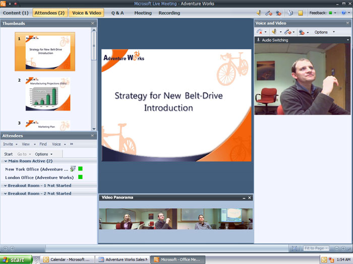The image size is (353, 264).
Task: Select slide 2 Manufacturing Projections thumbnail
Action: coord(48,94)
